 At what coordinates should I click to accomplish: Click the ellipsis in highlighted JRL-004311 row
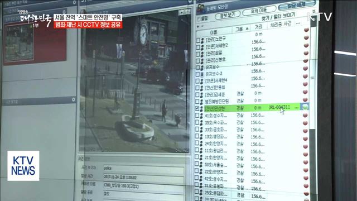pos(296,107)
